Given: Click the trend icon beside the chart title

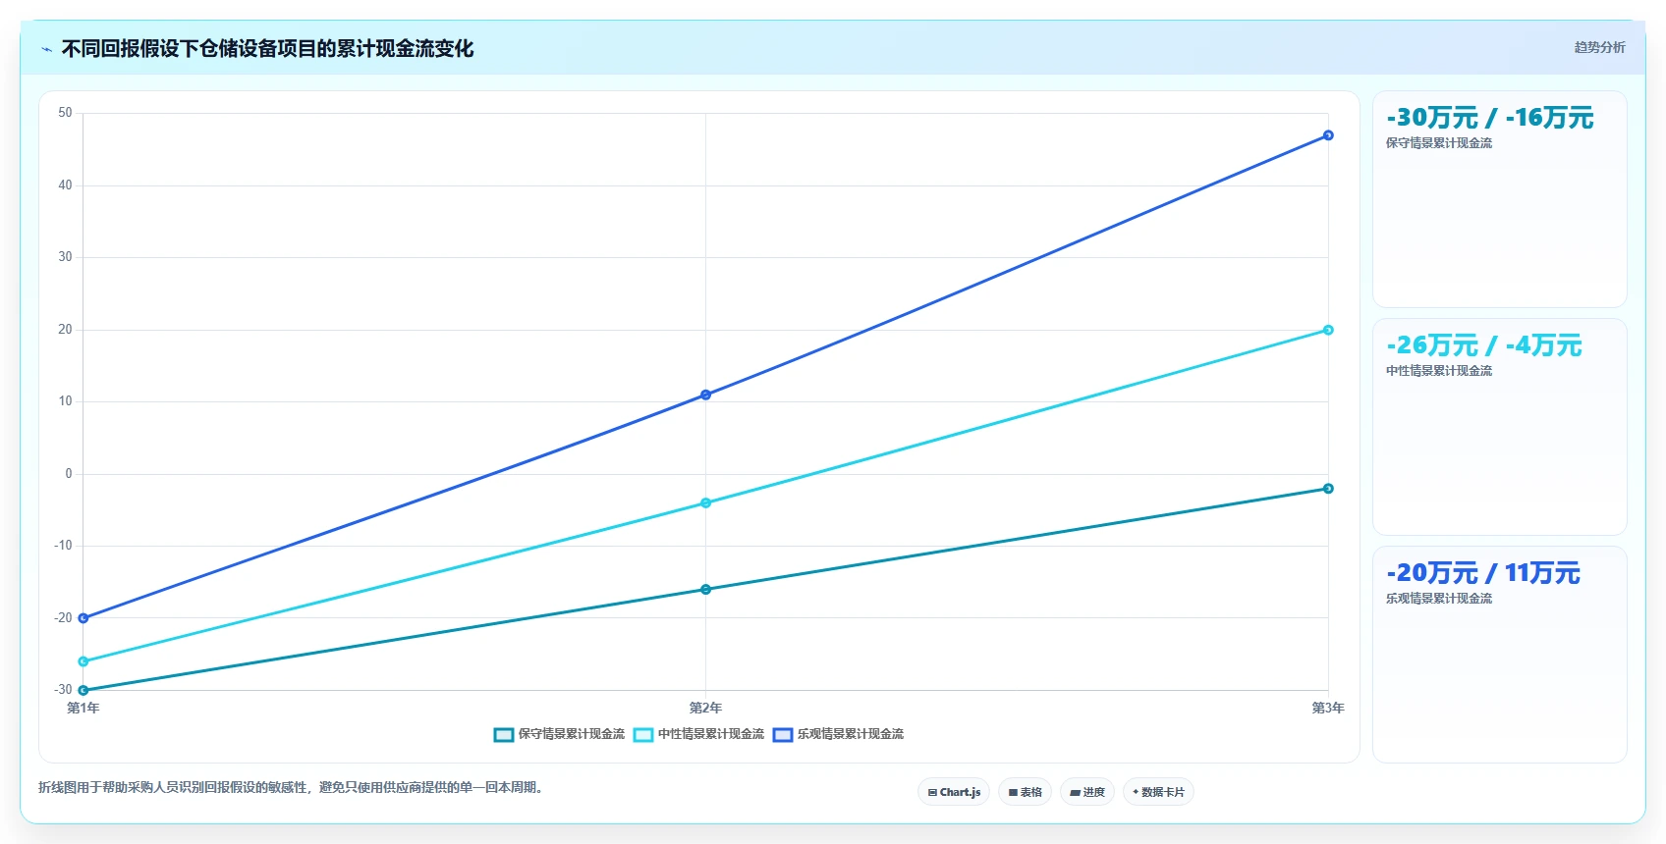Looking at the screenshot, I should click(x=46, y=49).
